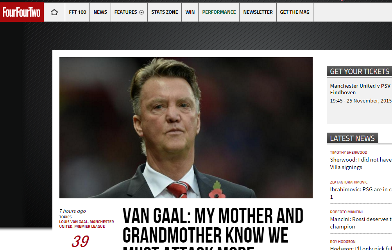392x250 pixels.
Task: Open the Louis Van Gaal topic link
Action: (73, 222)
